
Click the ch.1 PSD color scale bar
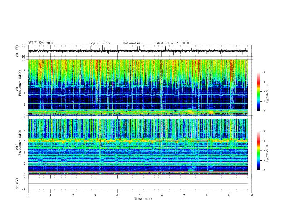(x=258, y=92)
